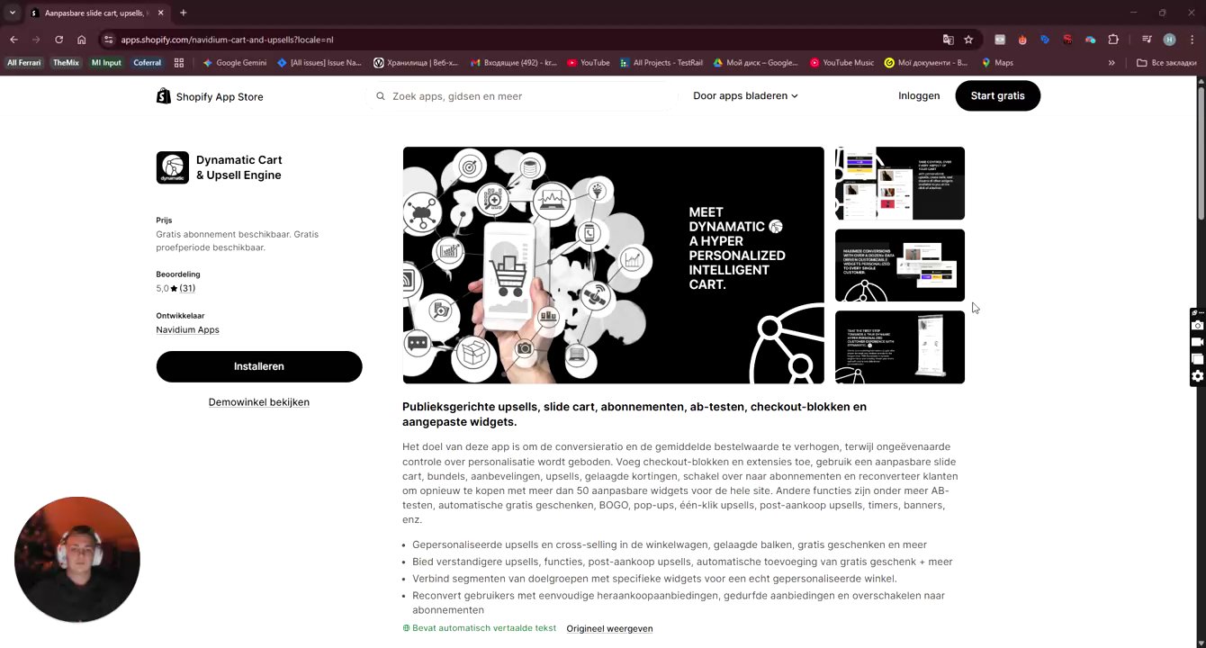This screenshot has height=648, width=1206.
Task: Click the translate page icon
Action: tap(948, 40)
